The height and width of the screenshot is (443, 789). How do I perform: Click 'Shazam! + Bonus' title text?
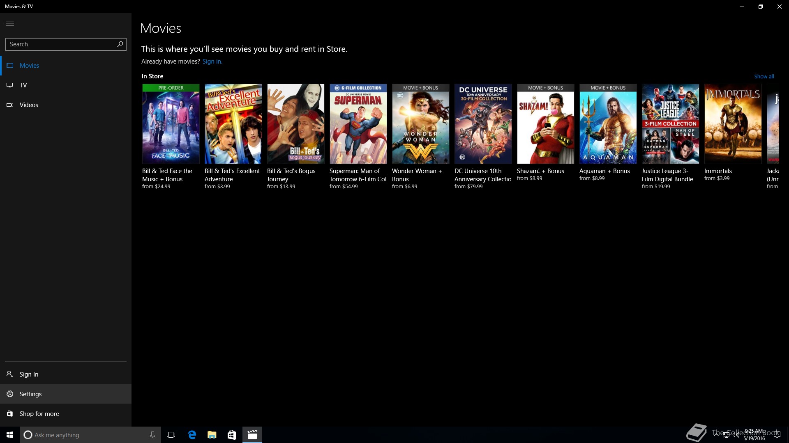(540, 171)
